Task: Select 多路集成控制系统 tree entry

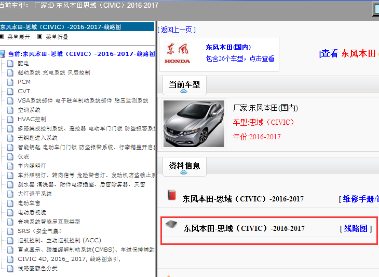Action: click(x=87, y=129)
